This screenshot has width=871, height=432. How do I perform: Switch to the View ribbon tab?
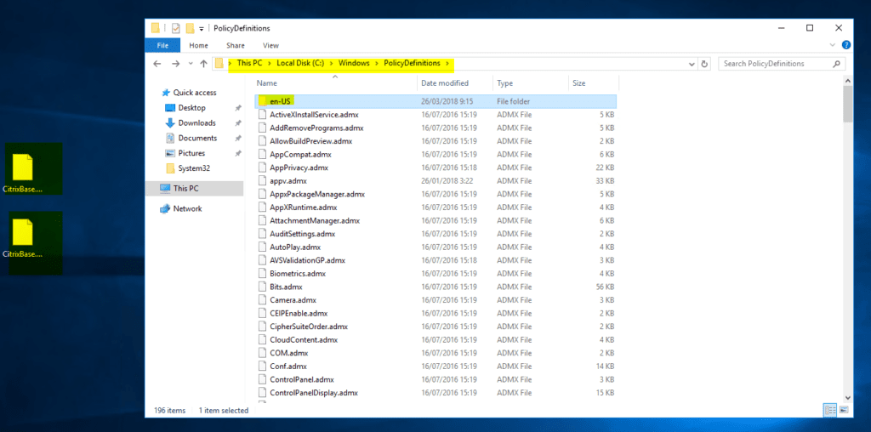270,45
